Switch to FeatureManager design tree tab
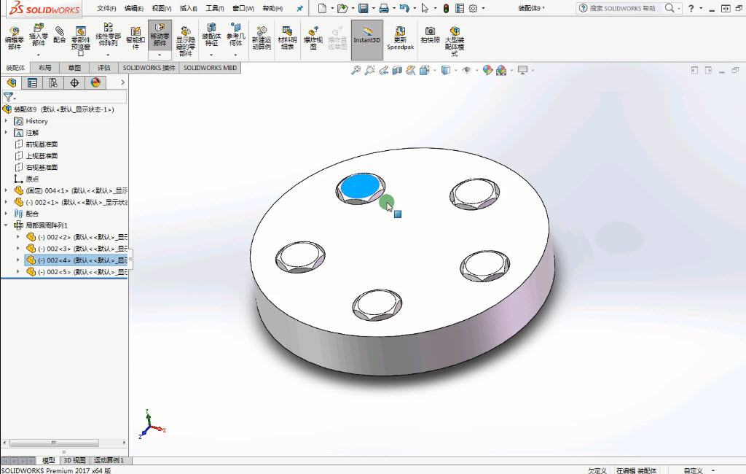The width and height of the screenshot is (746, 474). pyautogui.click(x=12, y=82)
